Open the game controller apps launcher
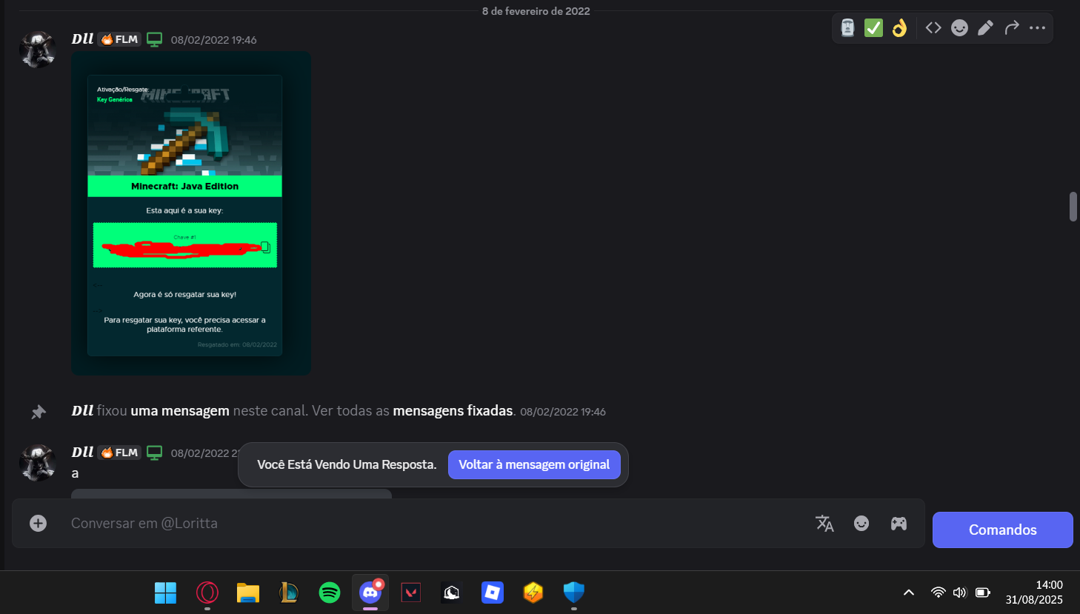Viewport: 1080px width, 614px height. (899, 524)
